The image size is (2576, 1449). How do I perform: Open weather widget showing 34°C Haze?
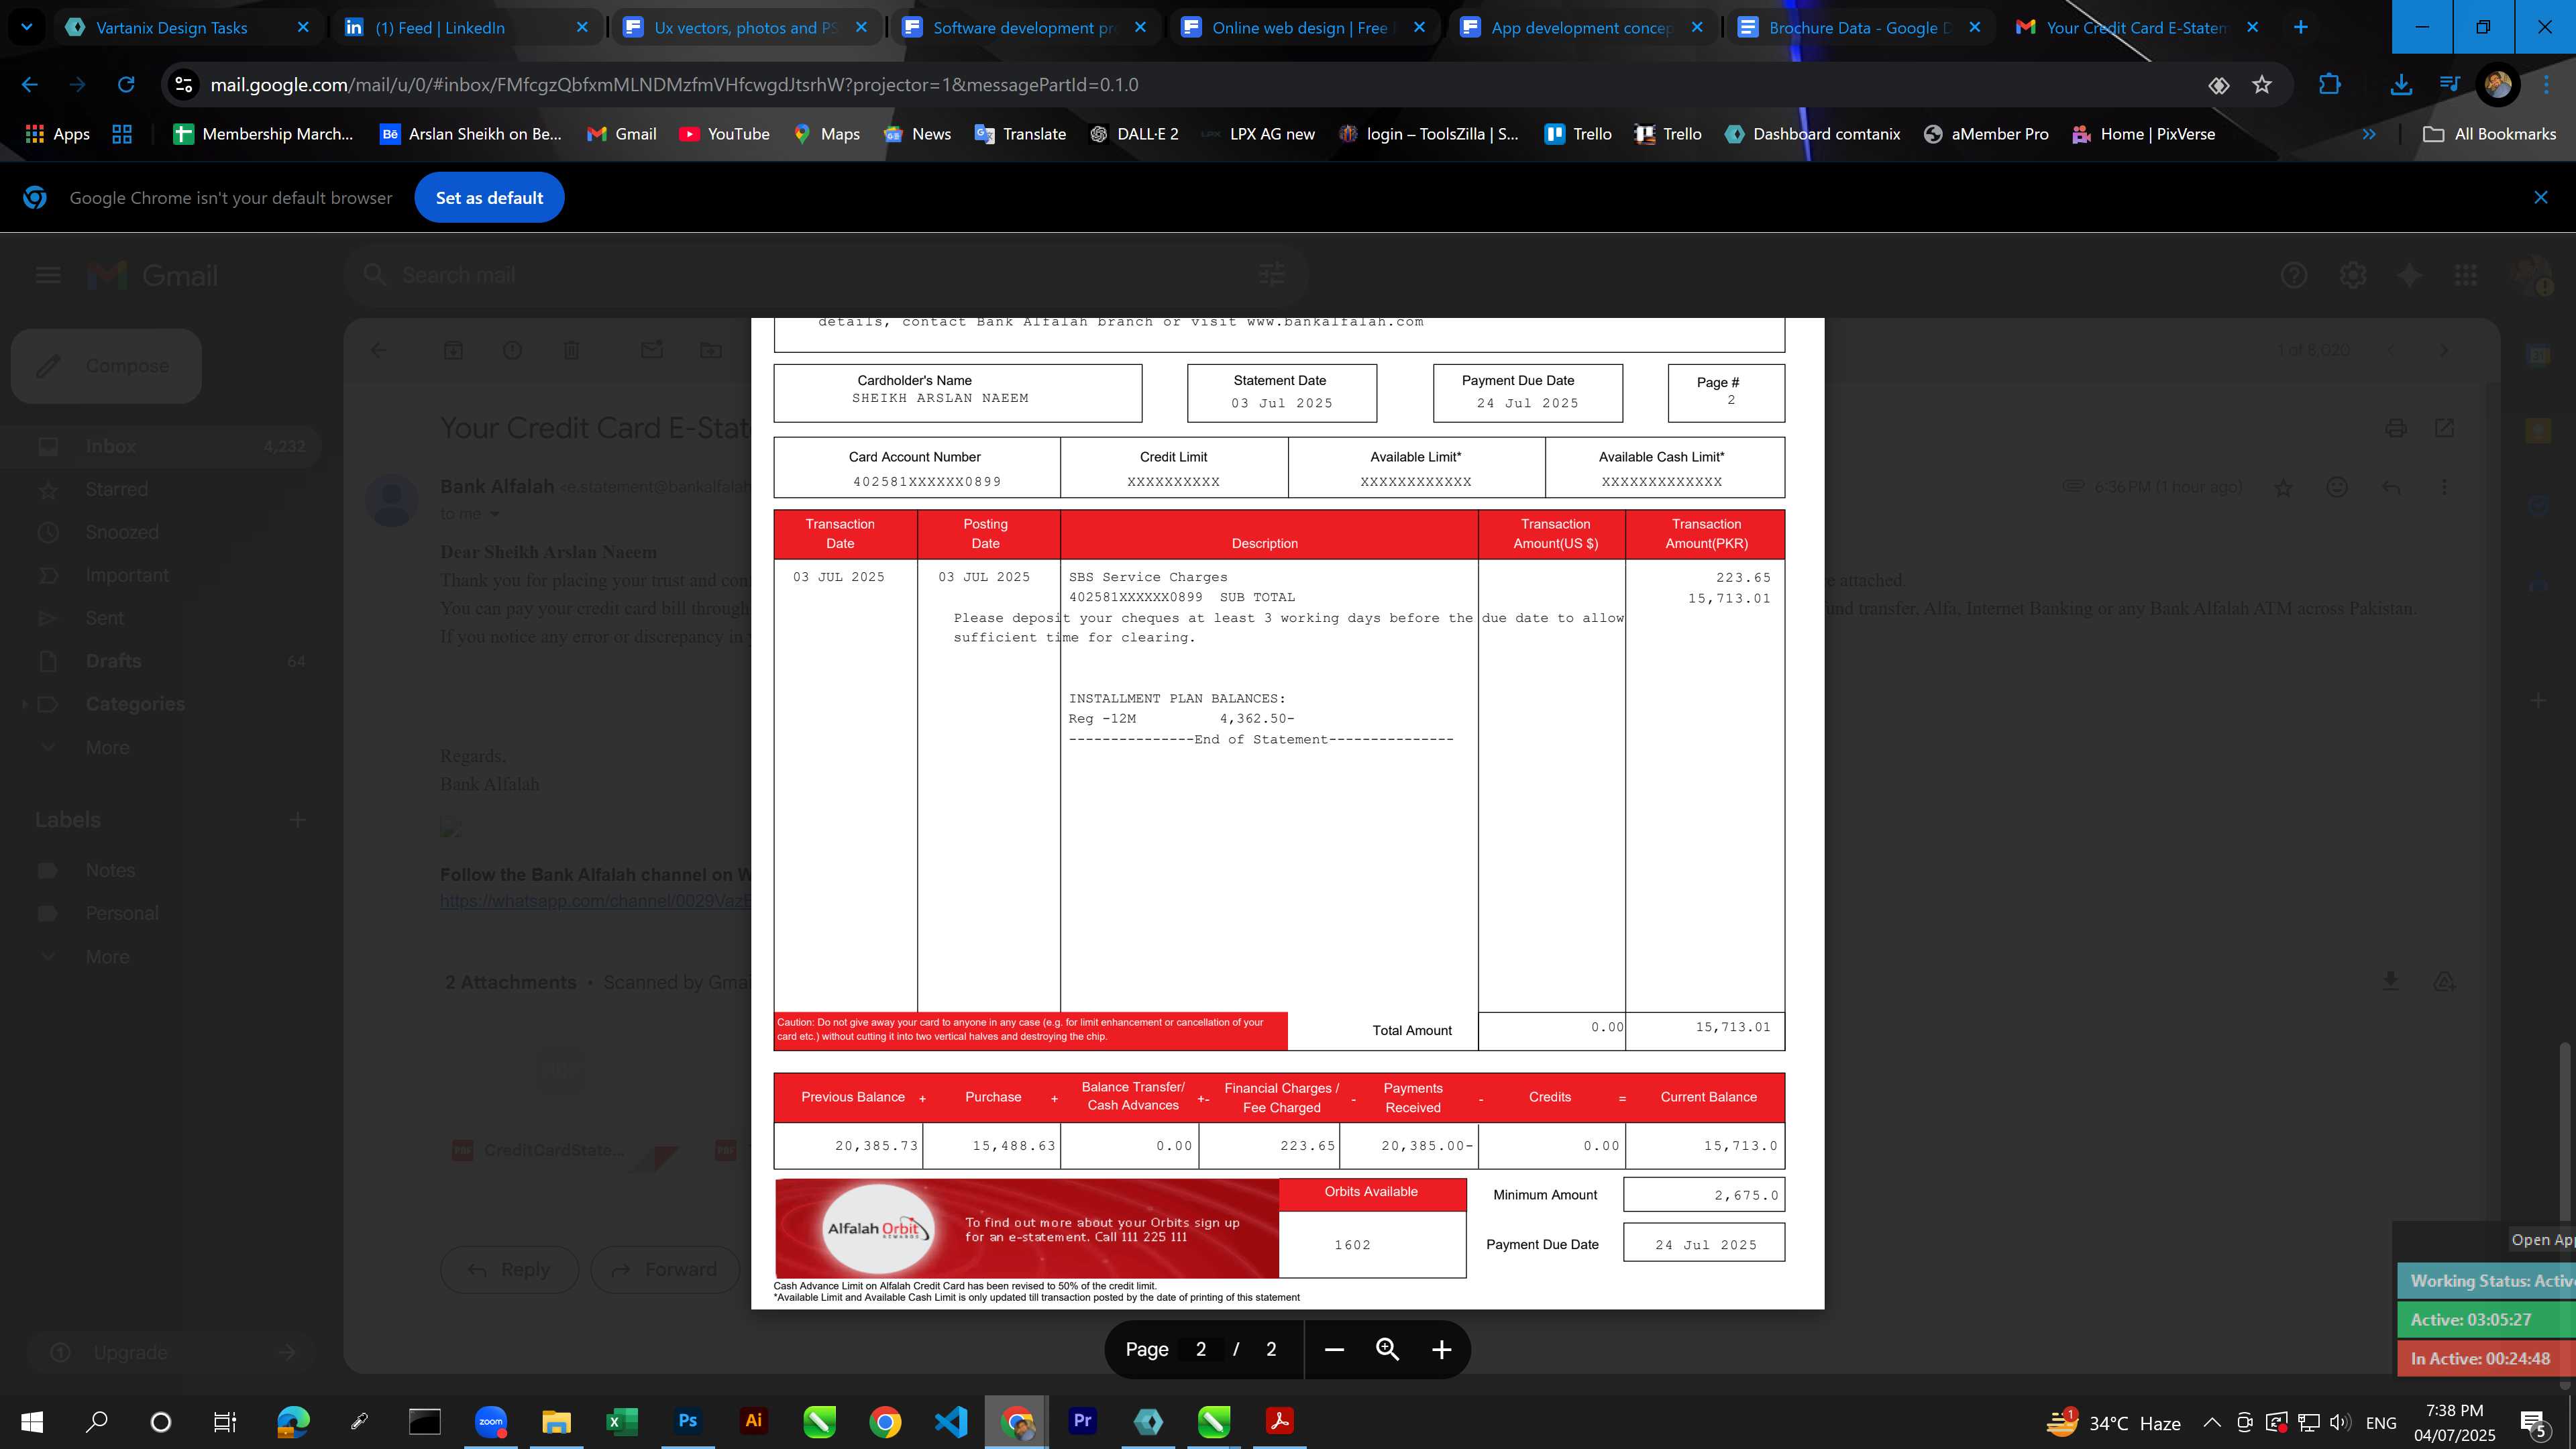(2113, 1422)
